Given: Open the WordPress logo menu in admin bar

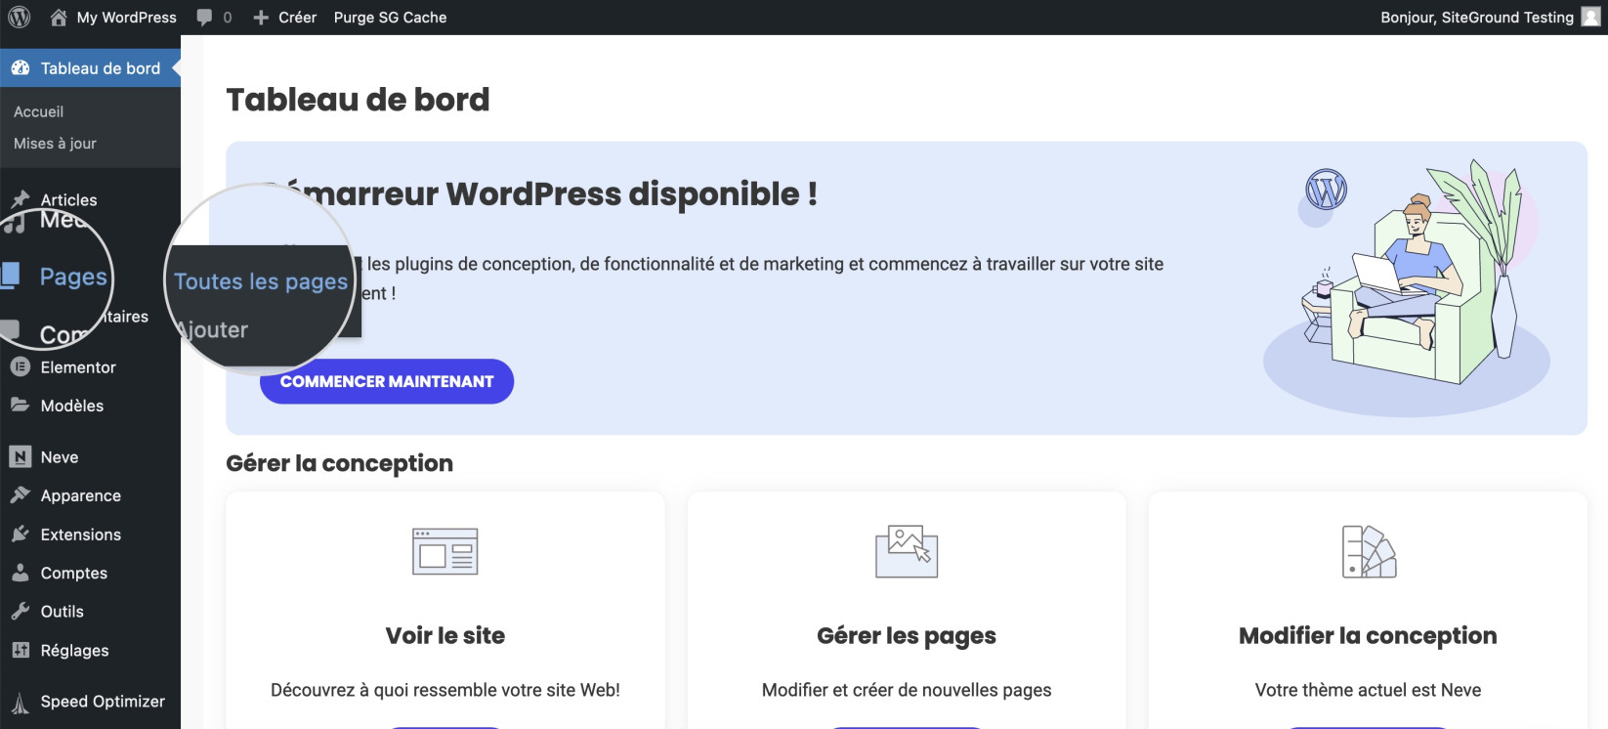Looking at the screenshot, I should coord(20,17).
